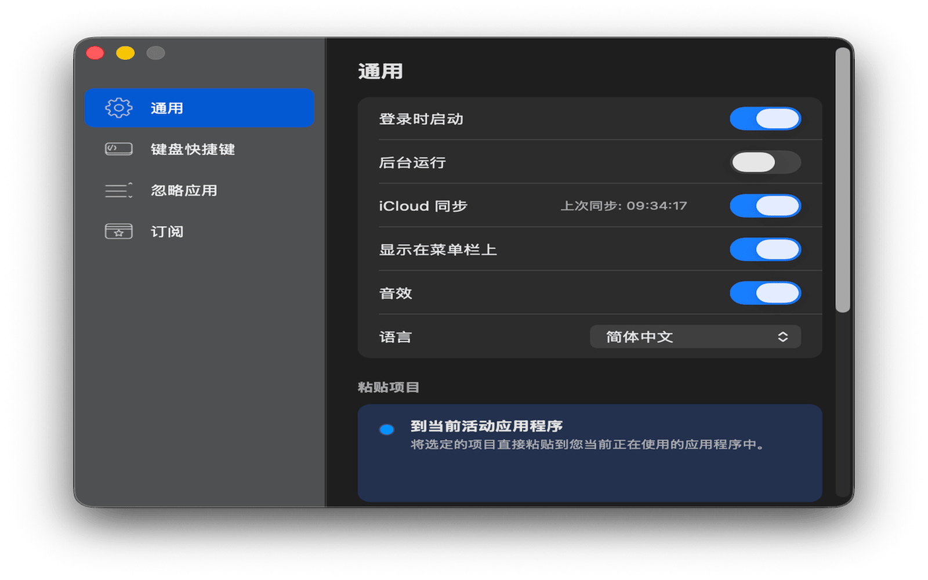Open the 键盘快捷键 sidebar section

point(199,149)
